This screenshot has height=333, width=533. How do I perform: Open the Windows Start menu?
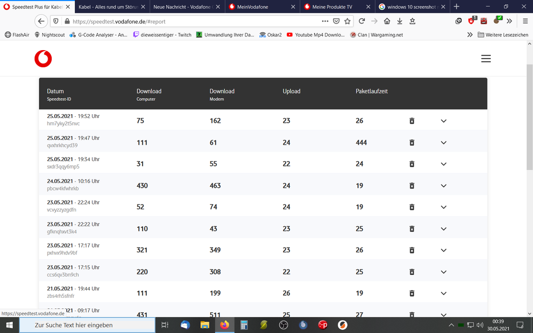[9, 325]
